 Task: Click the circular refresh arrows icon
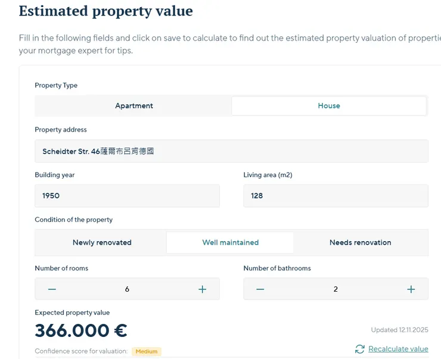pos(359,349)
